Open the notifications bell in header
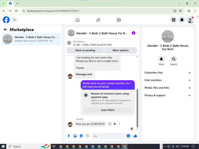 coord(182,20)
